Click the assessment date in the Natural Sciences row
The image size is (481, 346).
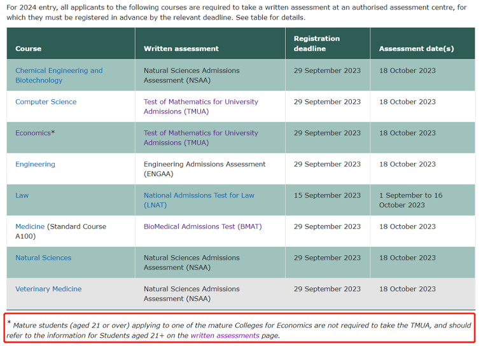(407, 258)
